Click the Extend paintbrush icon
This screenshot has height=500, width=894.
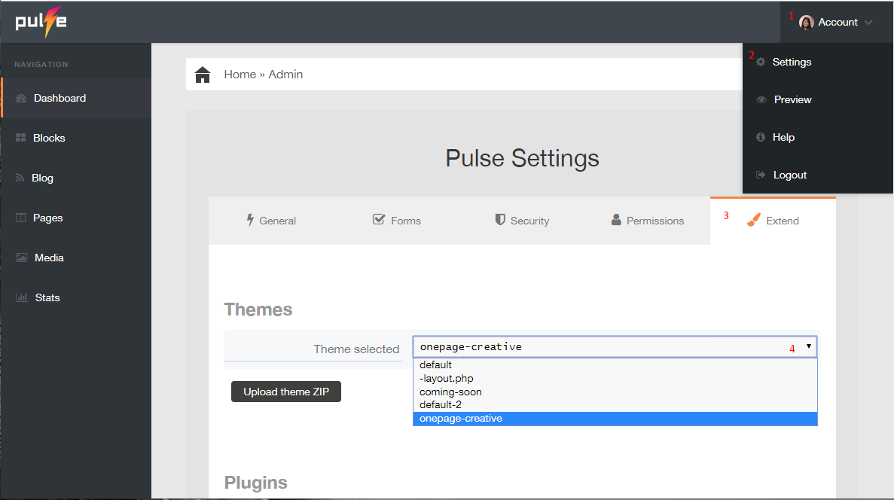[754, 219]
